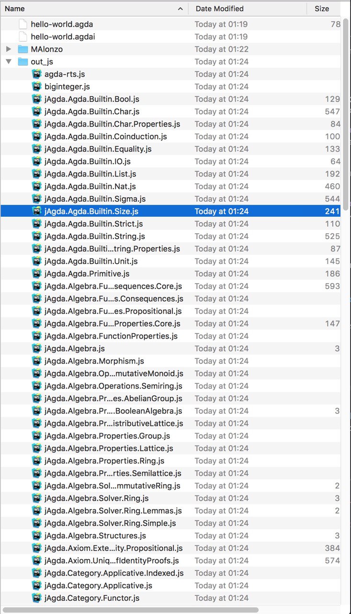Select jAgda.Algebra.Pr…es.AbelianGroup.js file name
The height and width of the screenshot is (614, 351).
tap(113, 398)
